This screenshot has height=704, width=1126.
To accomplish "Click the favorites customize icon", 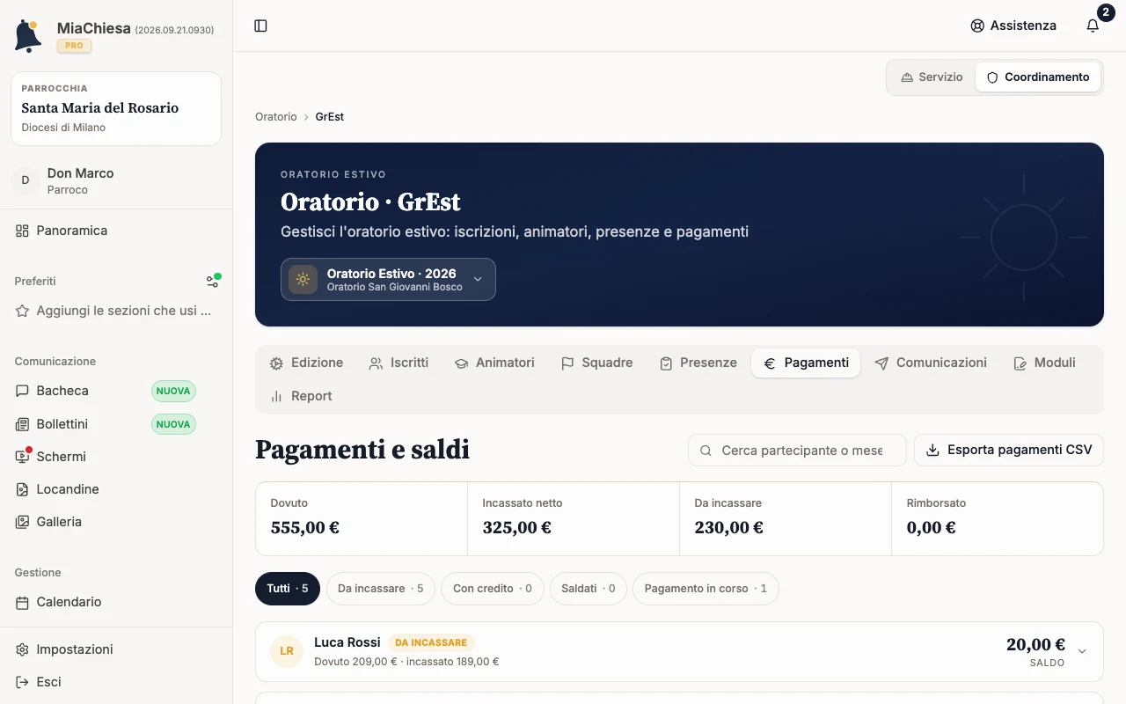I will tap(212, 281).
